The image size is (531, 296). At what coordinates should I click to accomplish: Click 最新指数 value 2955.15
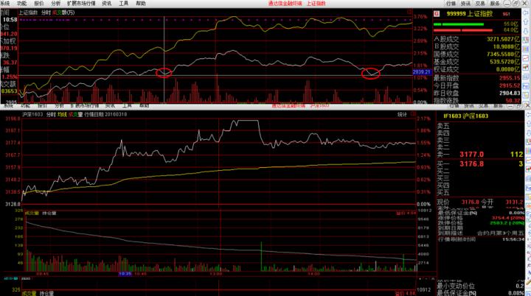point(510,78)
